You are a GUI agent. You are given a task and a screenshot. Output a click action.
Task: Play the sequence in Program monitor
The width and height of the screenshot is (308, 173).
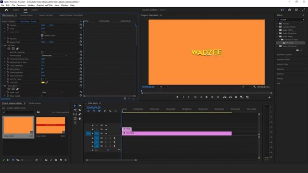206,97
